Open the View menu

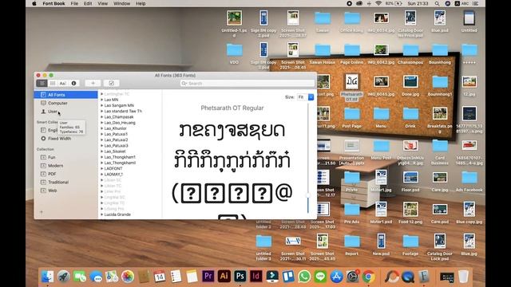pyautogui.click(x=103, y=3)
